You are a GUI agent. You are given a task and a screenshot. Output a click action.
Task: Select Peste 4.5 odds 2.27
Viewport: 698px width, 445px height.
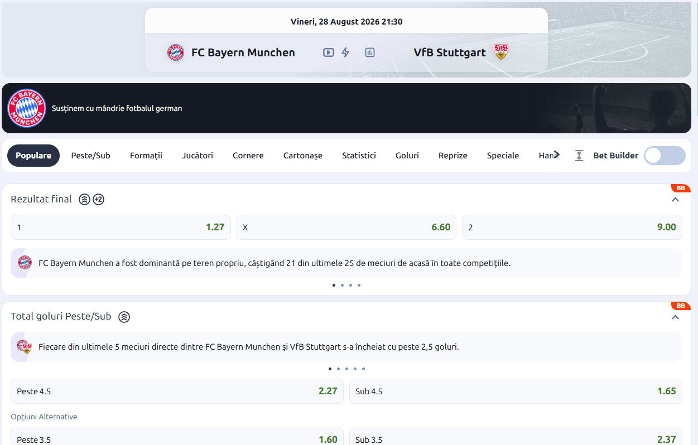177,391
